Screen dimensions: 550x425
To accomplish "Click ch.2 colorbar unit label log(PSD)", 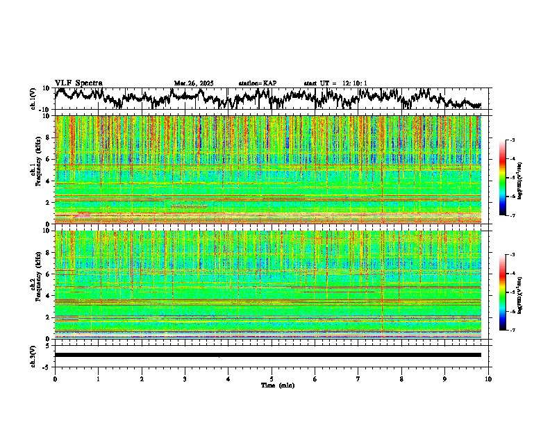I will pos(520,295).
